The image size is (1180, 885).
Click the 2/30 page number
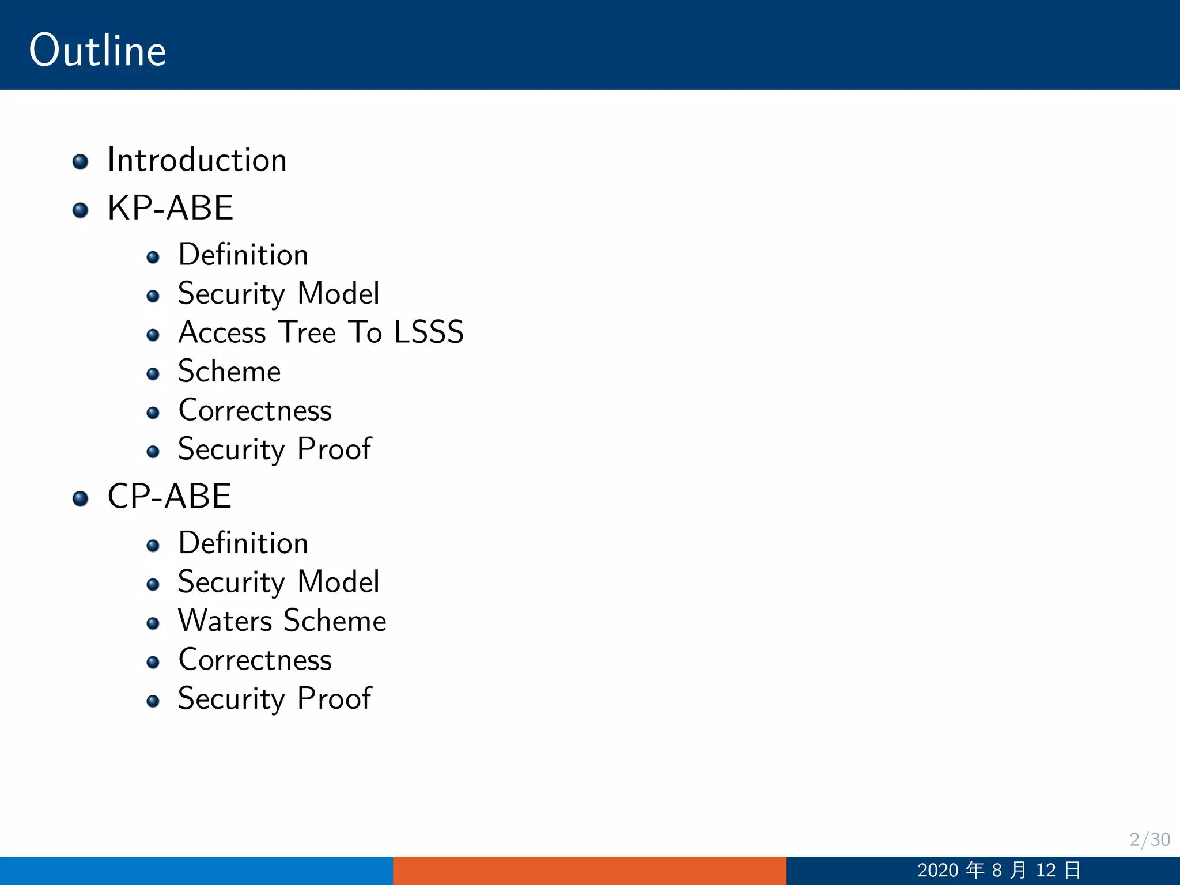[x=1149, y=839]
